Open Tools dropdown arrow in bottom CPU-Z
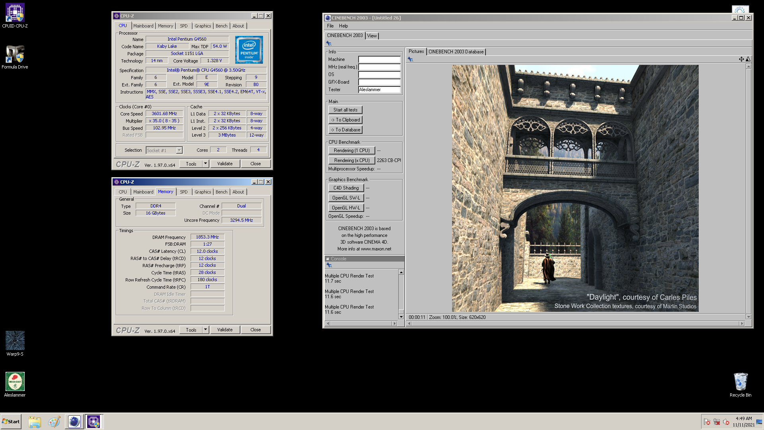The width and height of the screenshot is (764, 430). pyautogui.click(x=205, y=330)
